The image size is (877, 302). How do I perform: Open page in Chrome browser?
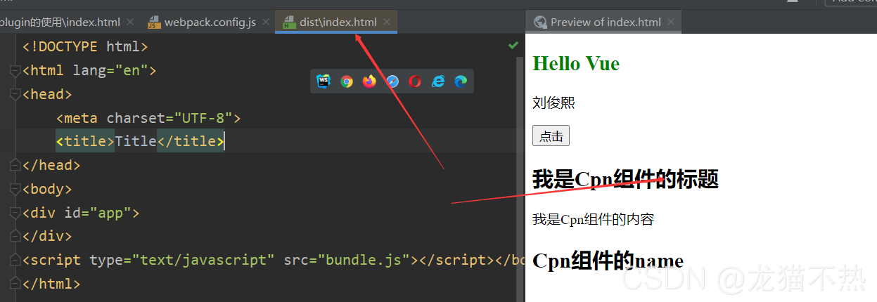pyautogui.click(x=347, y=81)
